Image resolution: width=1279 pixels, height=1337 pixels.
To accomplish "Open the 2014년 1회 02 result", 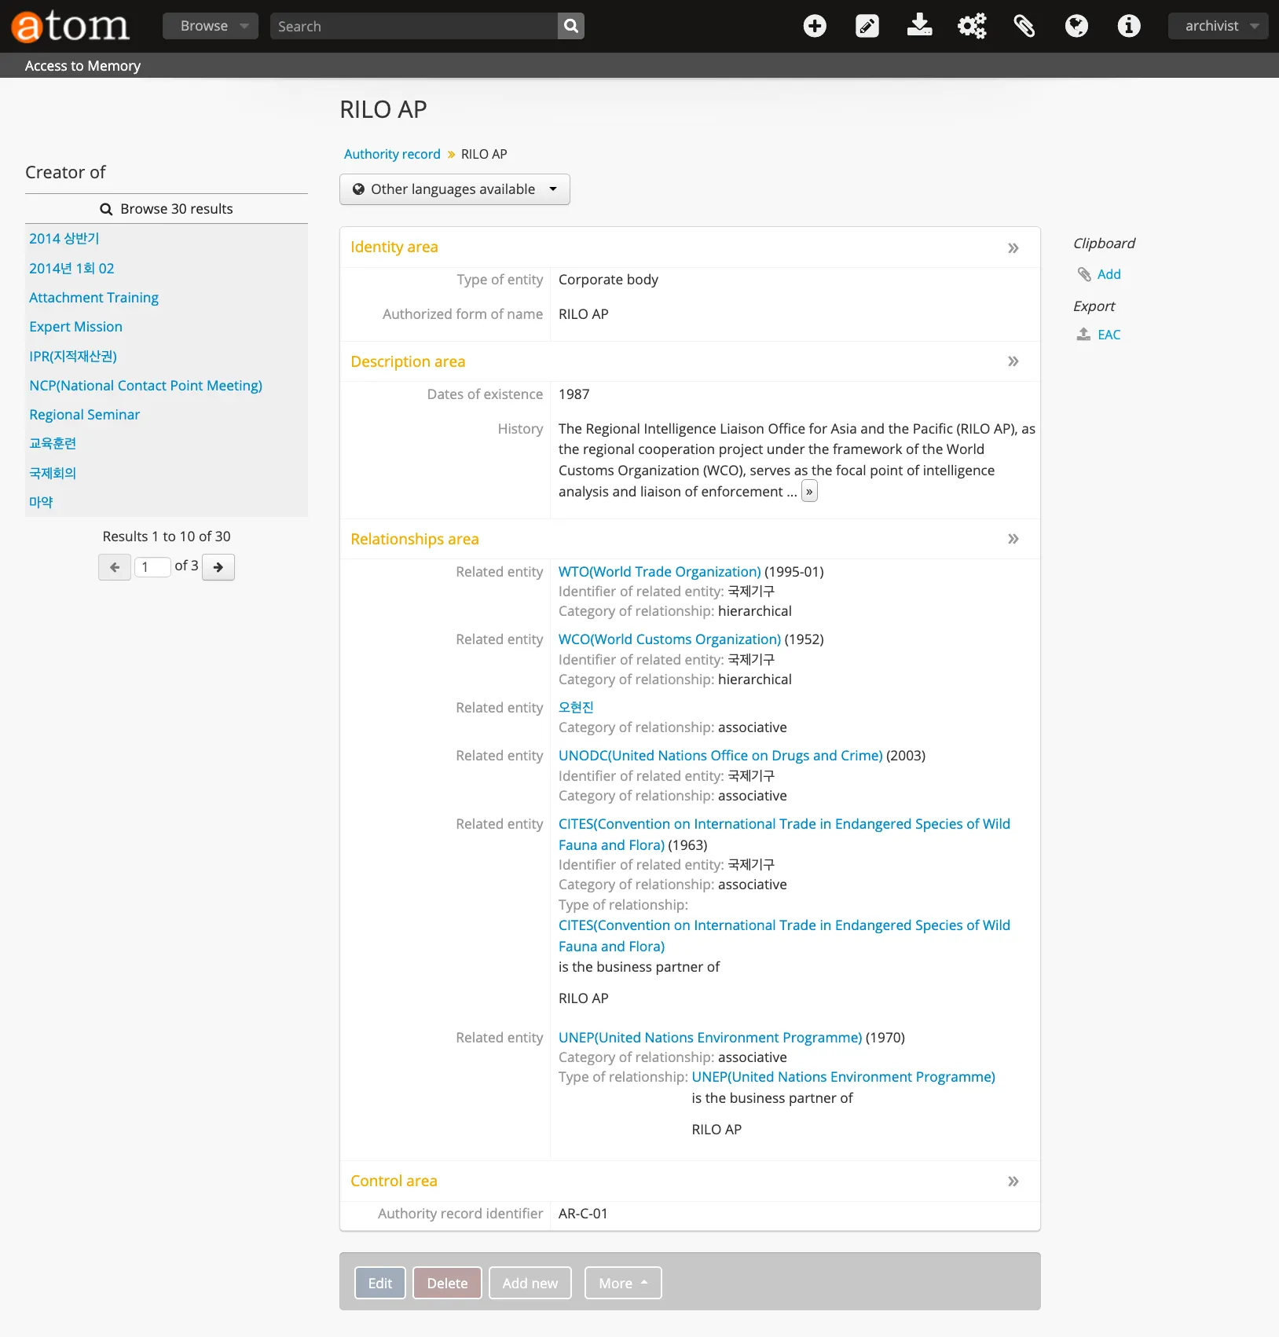I will (71, 268).
